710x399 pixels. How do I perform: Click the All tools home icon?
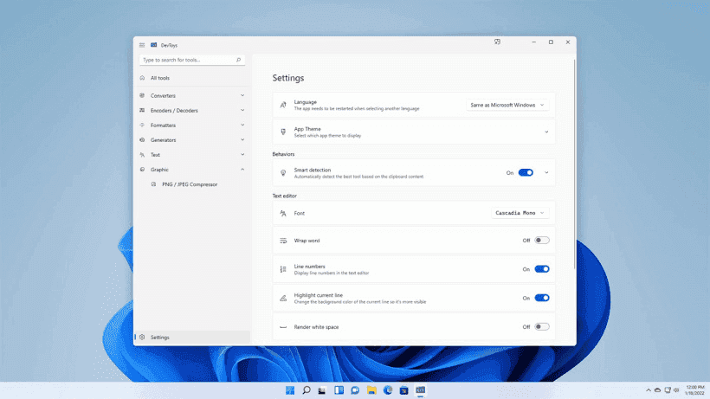tap(142, 78)
